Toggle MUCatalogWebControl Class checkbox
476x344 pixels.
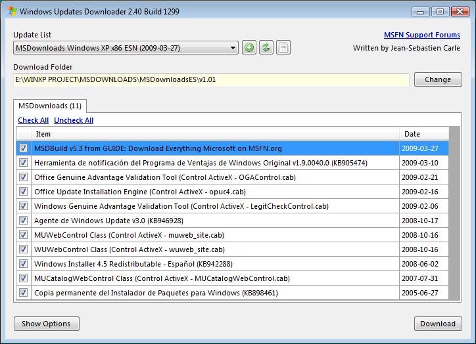24,278
